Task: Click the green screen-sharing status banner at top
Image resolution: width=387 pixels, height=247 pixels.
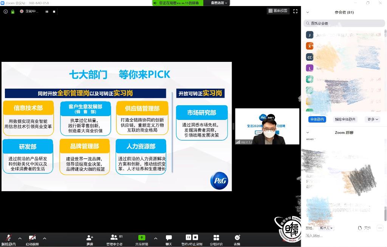Action: point(178,3)
